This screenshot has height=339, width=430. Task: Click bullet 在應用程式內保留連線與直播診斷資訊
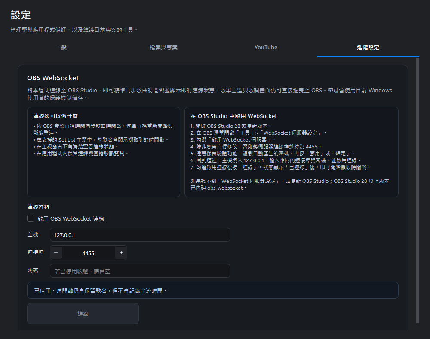[81, 154]
